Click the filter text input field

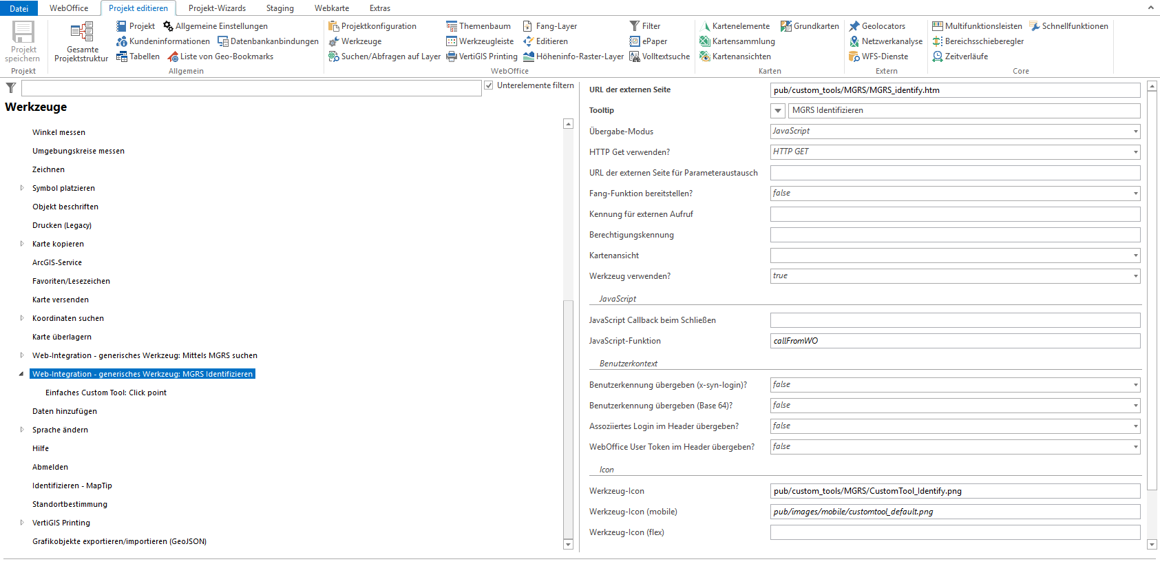click(251, 87)
